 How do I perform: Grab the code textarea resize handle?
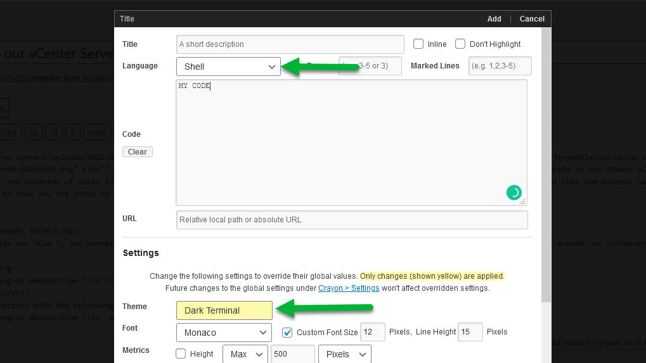522,201
